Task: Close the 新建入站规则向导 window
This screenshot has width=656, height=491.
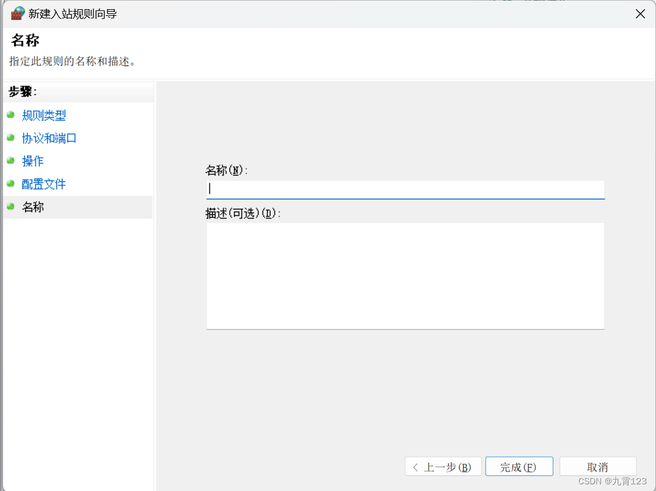Action: click(640, 14)
